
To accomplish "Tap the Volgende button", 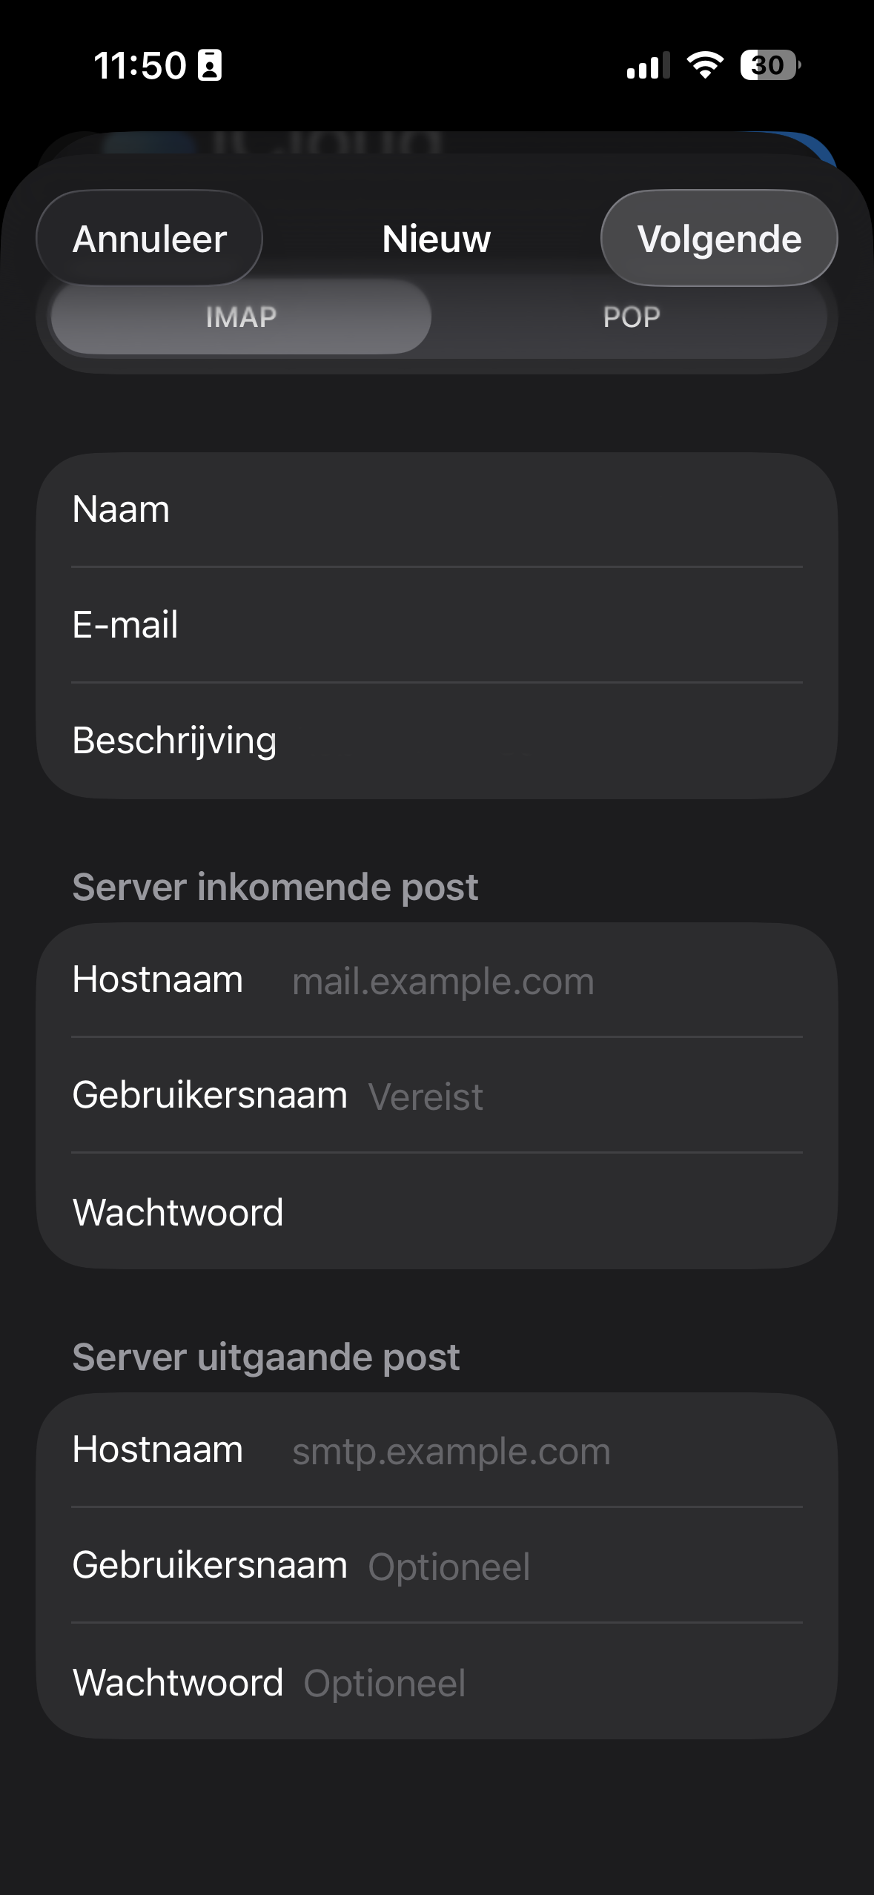I will (x=718, y=239).
